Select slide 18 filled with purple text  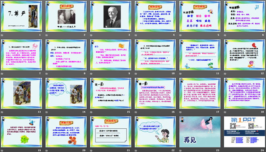pos(245,93)
